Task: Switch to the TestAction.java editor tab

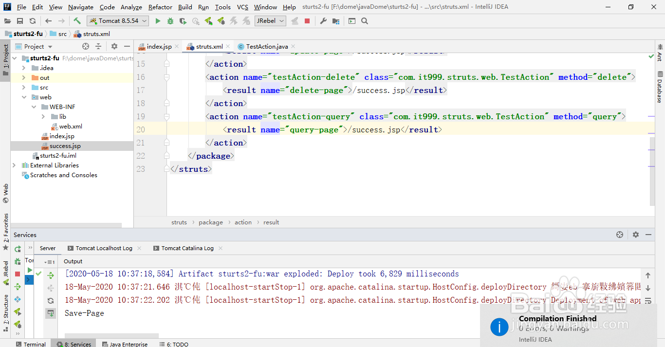Action: [x=267, y=47]
